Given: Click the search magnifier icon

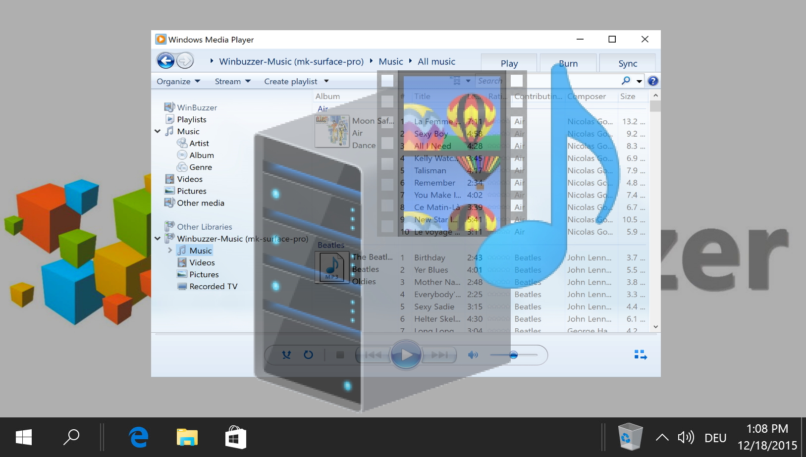Looking at the screenshot, I should coord(626,81).
